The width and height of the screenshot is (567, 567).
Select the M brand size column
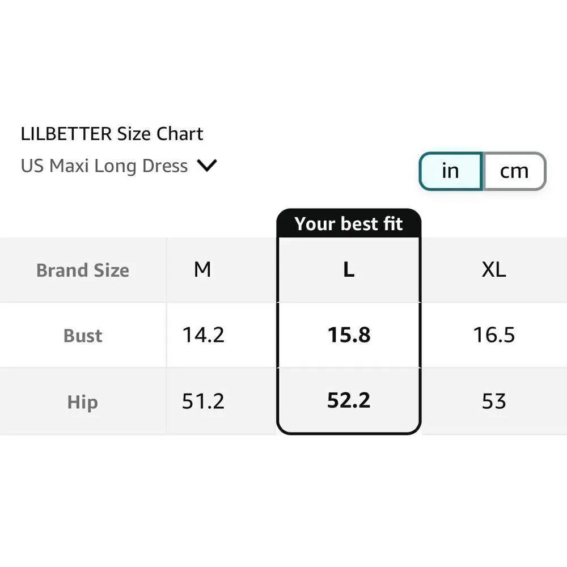(202, 269)
